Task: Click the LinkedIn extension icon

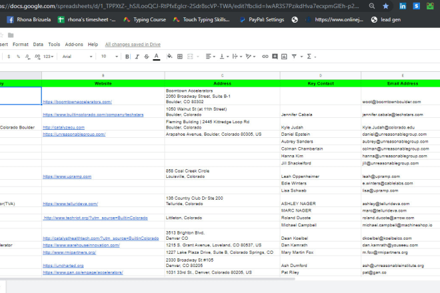Action: (x=403, y=6)
